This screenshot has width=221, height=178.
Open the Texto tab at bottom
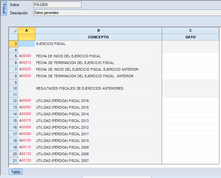(16, 172)
